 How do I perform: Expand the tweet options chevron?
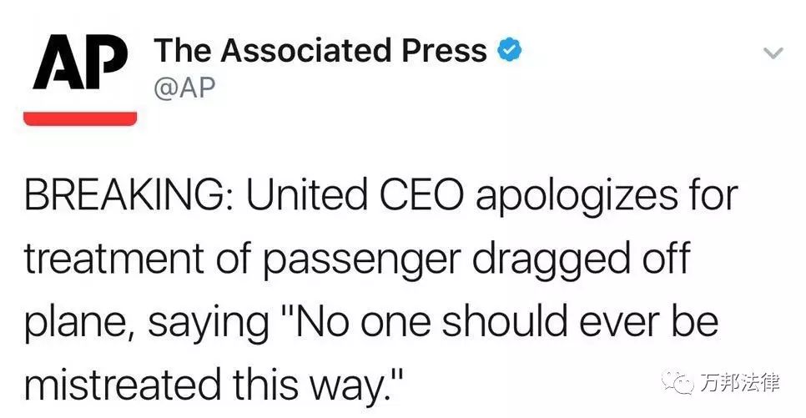point(773,53)
